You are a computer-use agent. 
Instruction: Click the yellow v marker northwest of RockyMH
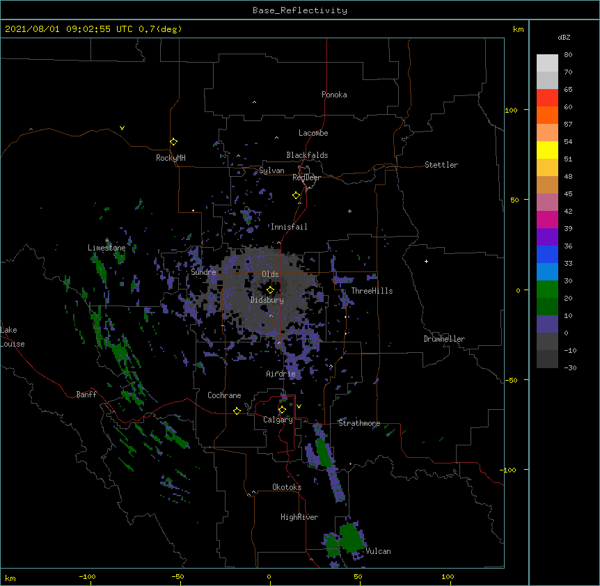click(122, 128)
